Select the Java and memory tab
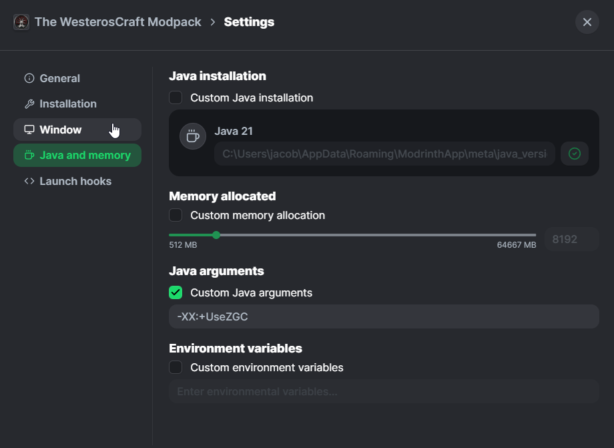Viewport: 614px width, 448px height. click(x=77, y=156)
